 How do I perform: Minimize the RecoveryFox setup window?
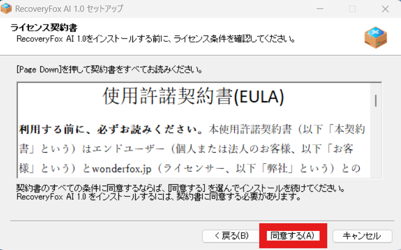[320, 9]
